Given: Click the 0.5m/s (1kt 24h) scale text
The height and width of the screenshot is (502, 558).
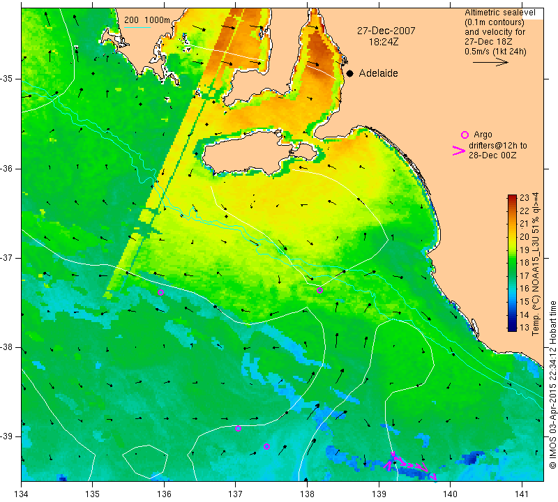Looking at the screenshot, I should click(x=495, y=52).
